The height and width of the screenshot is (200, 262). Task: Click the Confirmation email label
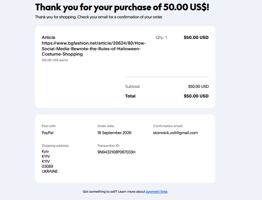coord(168,126)
